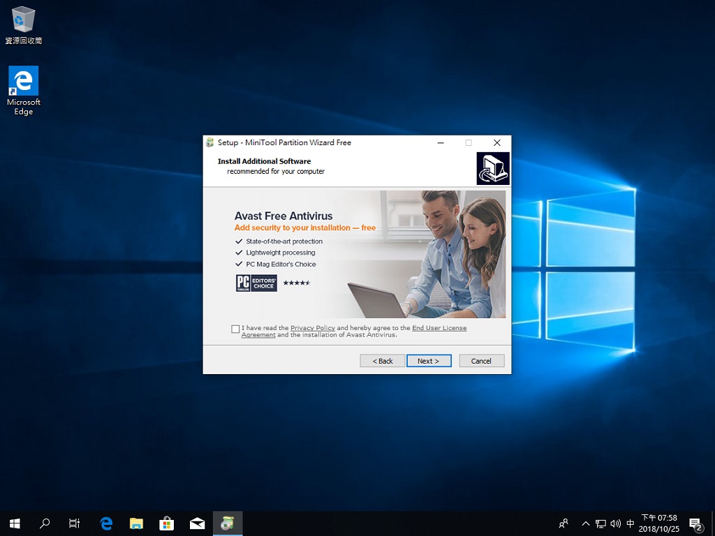Open the Action Center notifications

point(695,523)
